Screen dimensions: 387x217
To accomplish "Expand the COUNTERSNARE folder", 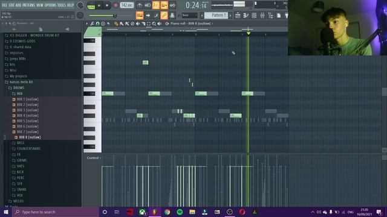I will click(x=28, y=149).
